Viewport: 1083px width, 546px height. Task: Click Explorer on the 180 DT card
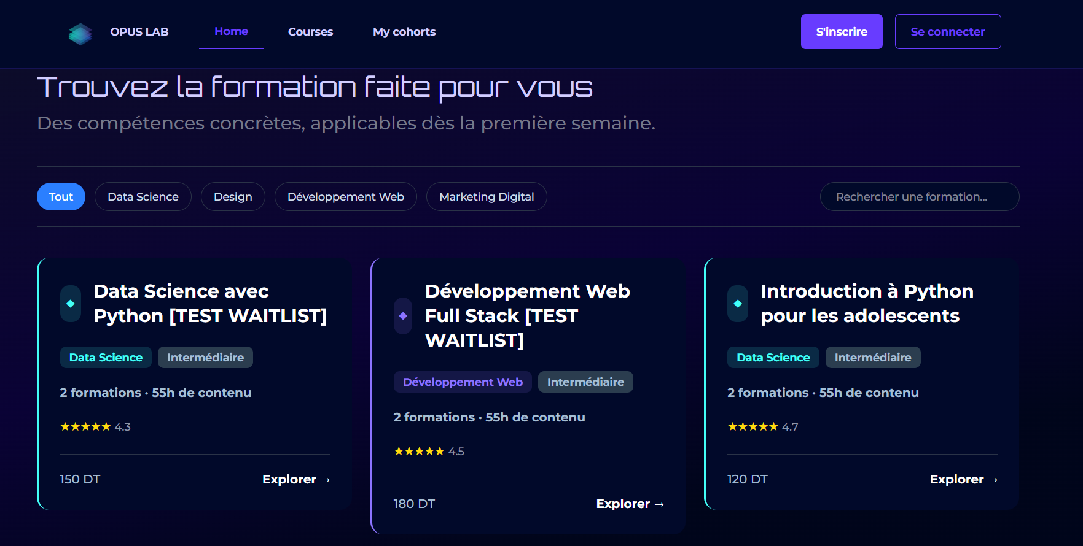pyautogui.click(x=630, y=504)
